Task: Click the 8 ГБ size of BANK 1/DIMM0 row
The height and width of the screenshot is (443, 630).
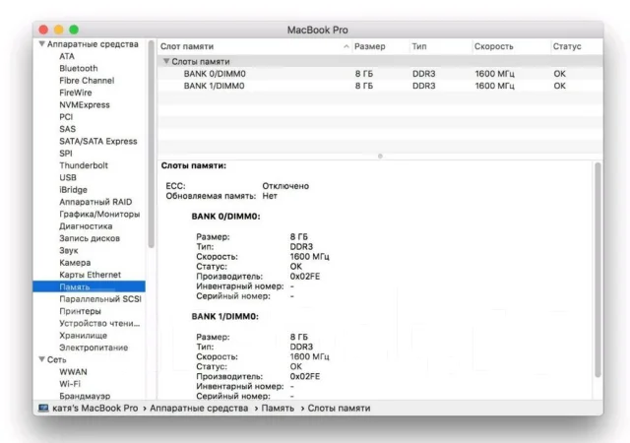Action: point(364,86)
